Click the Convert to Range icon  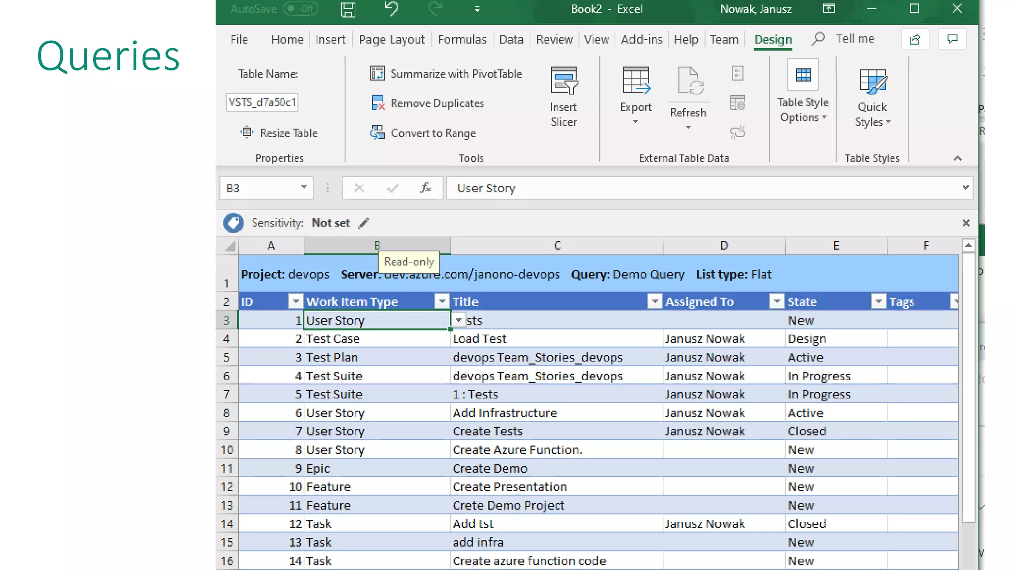click(378, 132)
